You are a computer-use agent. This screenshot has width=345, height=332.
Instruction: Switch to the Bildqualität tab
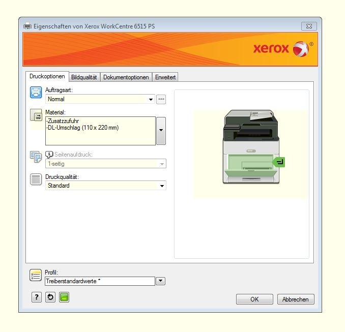pyautogui.click(x=84, y=77)
